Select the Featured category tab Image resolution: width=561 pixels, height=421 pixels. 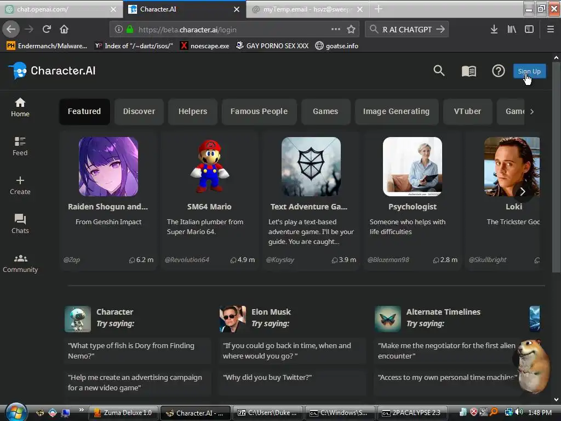[84, 111]
